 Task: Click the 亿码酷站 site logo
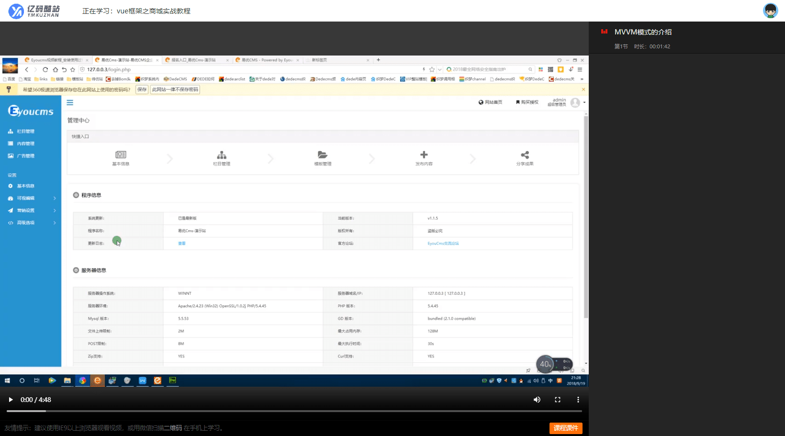(x=34, y=11)
